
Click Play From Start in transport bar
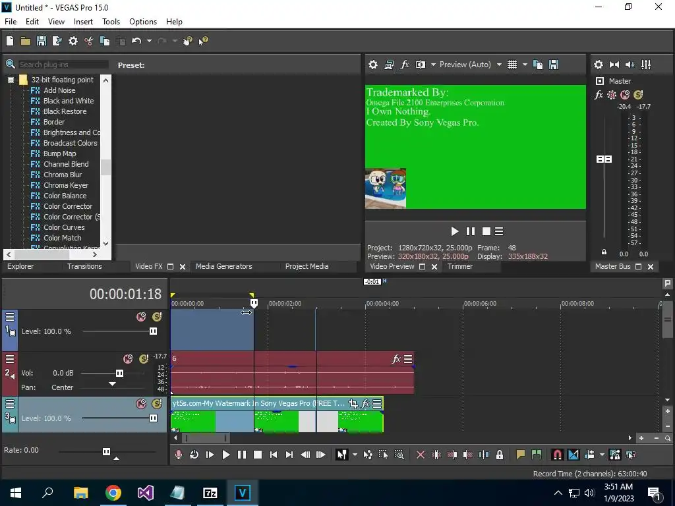[x=210, y=455]
